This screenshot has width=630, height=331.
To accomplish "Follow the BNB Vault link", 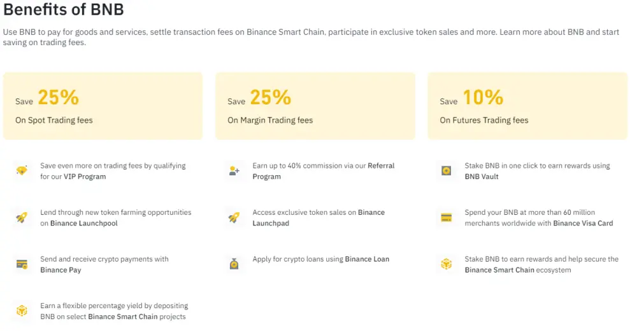I will point(482,177).
